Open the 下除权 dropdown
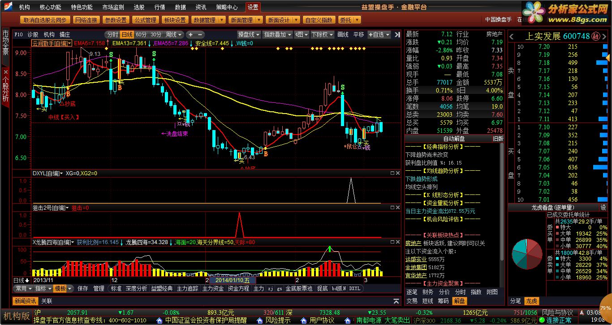 tap(323, 34)
